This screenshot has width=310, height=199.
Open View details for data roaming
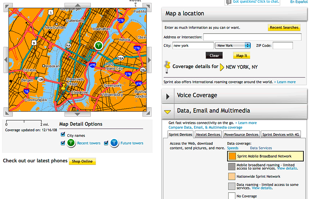click(x=262, y=188)
